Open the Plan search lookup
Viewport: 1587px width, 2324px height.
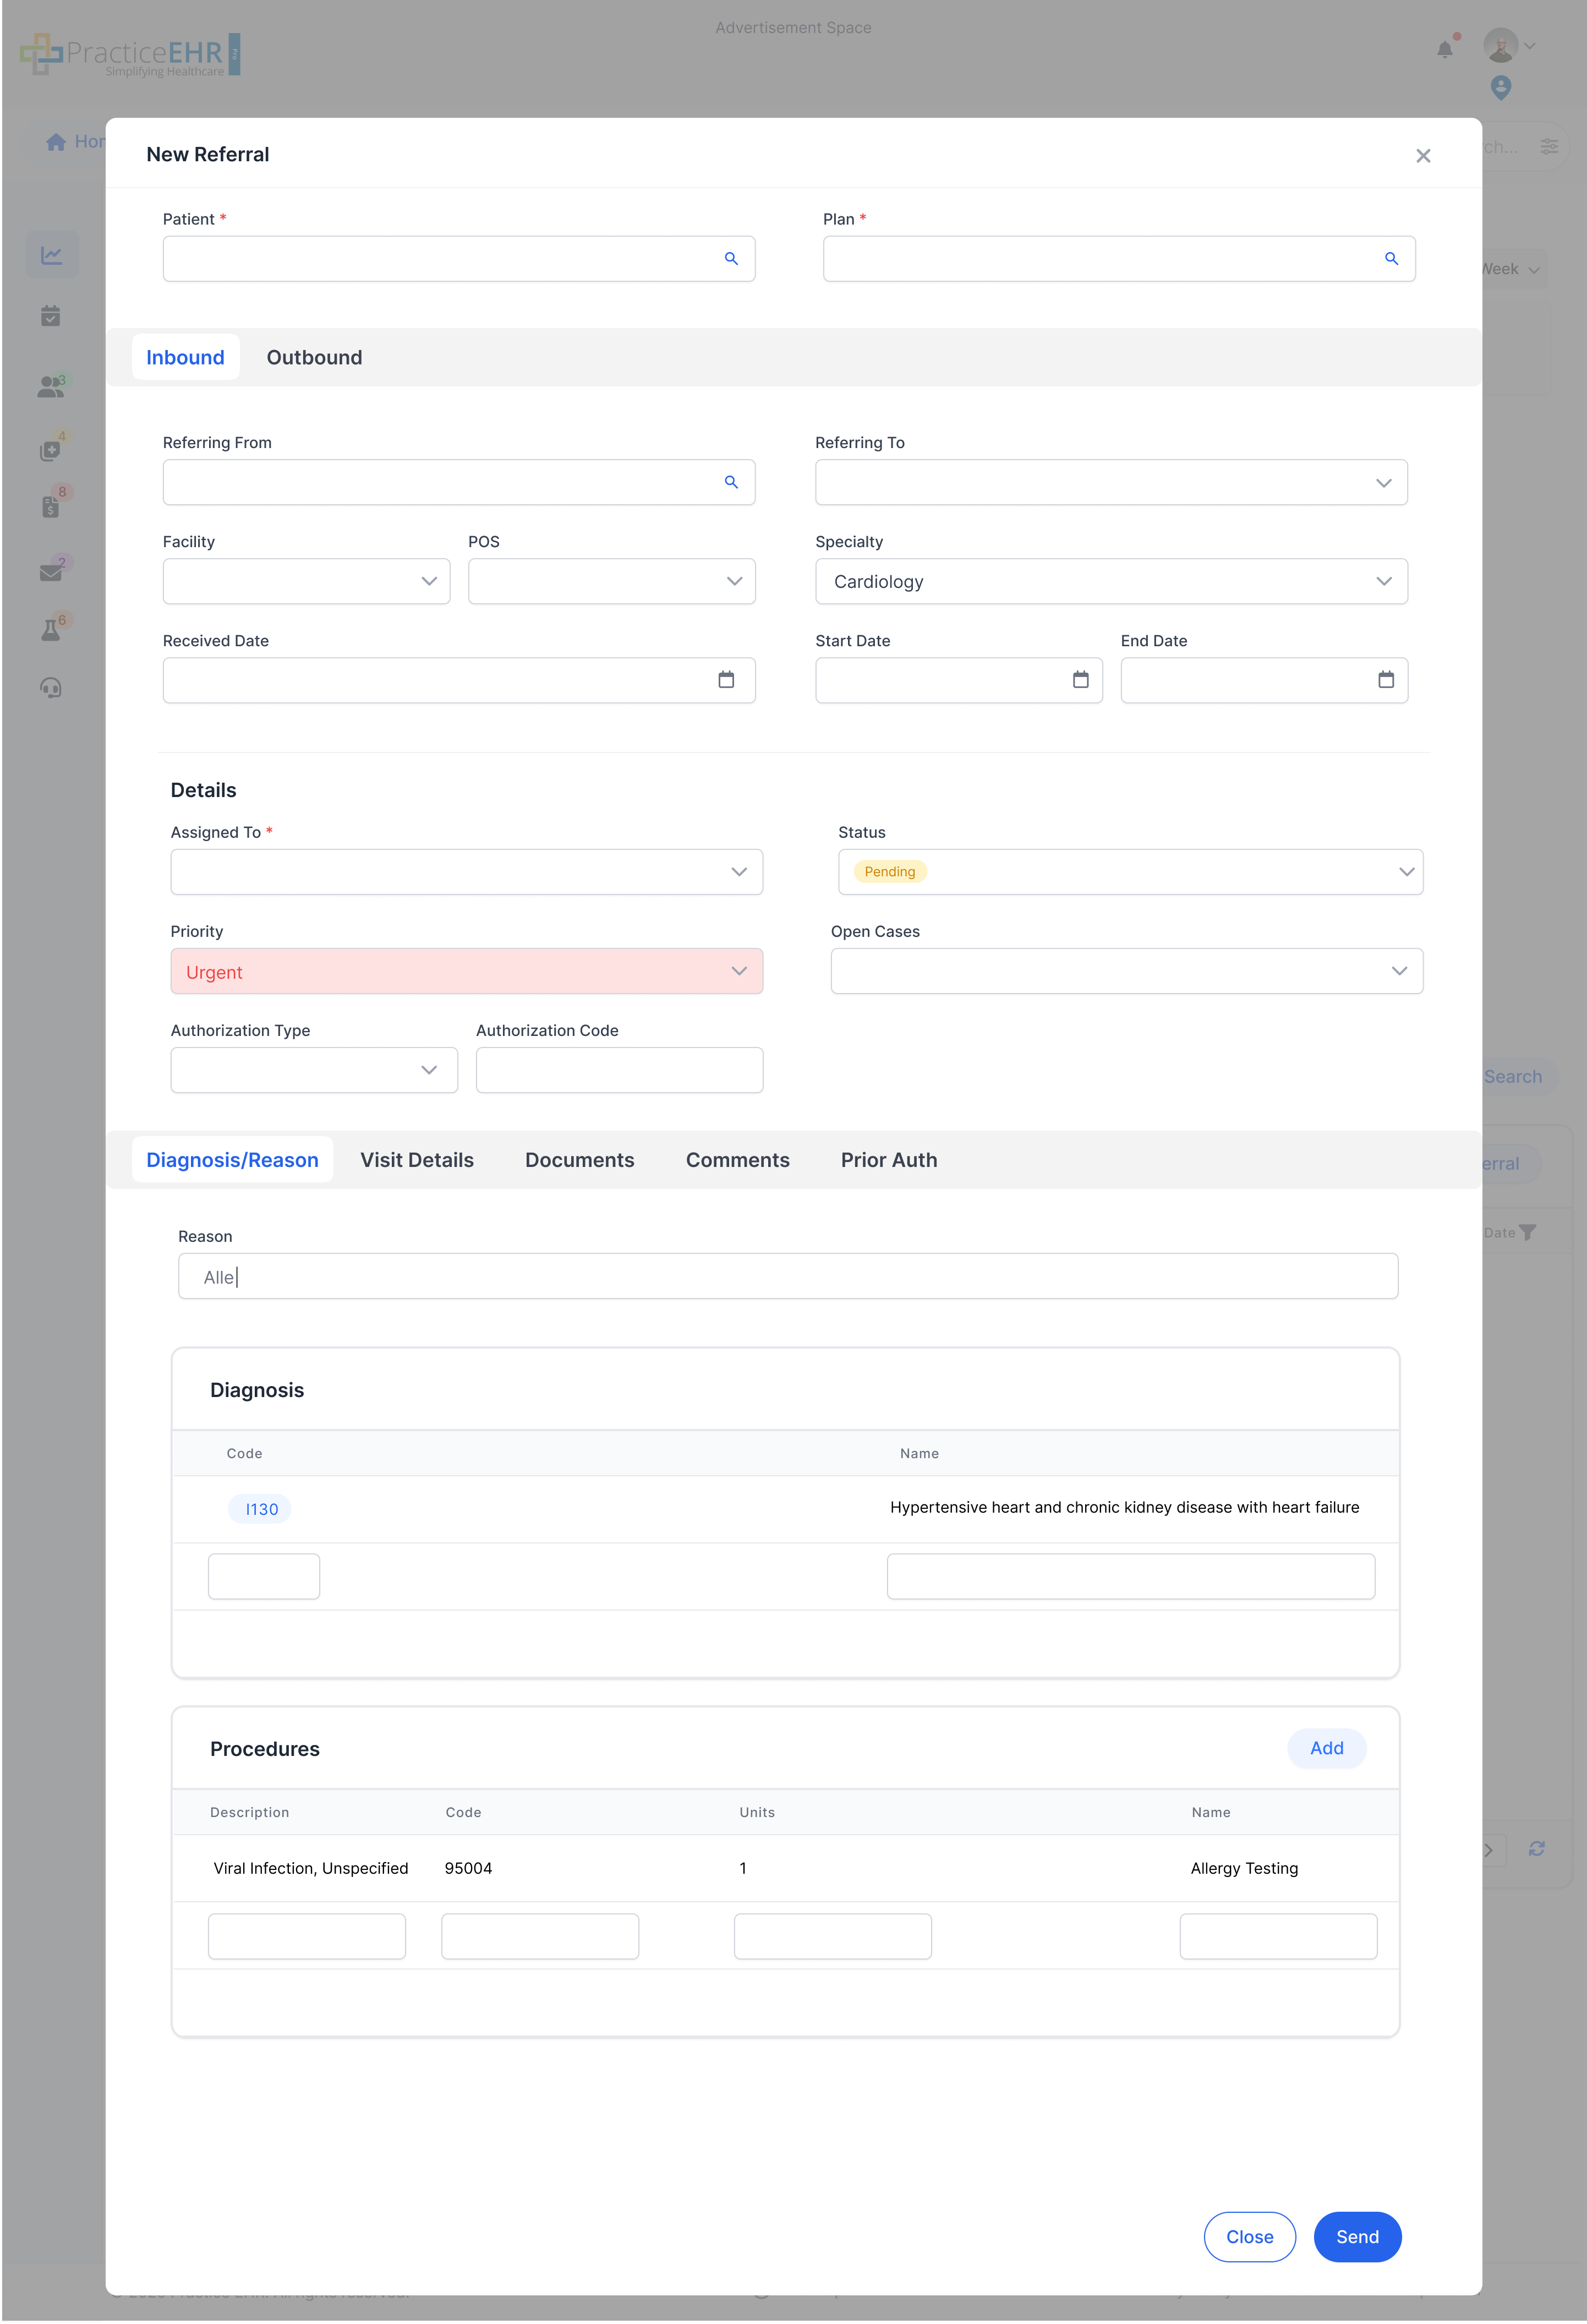click(x=1391, y=258)
